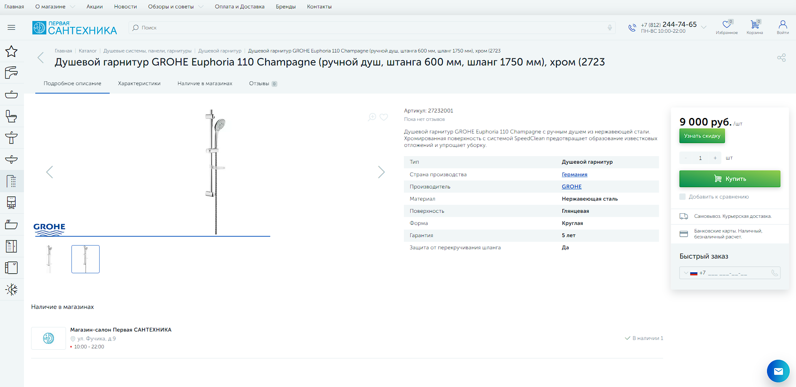The image size is (796, 387).
Task: Expand Обзоры и советы menu
Action: click(x=176, y=7)
